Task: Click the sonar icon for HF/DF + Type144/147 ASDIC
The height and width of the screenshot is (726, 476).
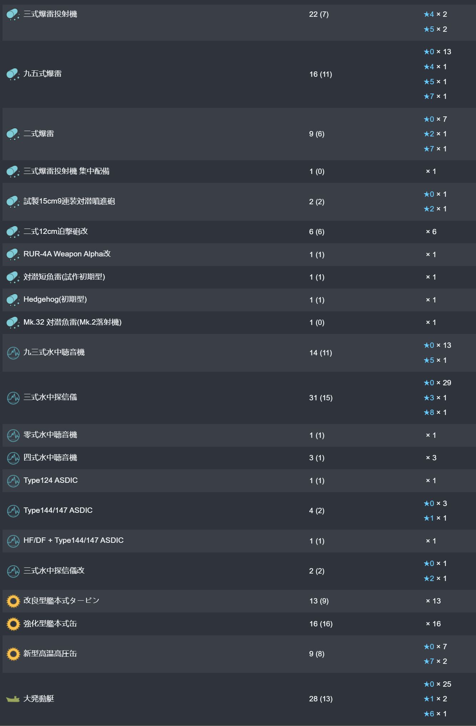Action: point(13,541)
